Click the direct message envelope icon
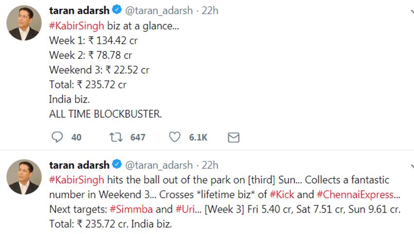Screen dimensions: 414x234 tap(234, 138)
